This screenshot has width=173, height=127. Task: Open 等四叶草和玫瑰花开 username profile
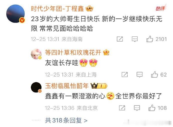coord(73,52)
